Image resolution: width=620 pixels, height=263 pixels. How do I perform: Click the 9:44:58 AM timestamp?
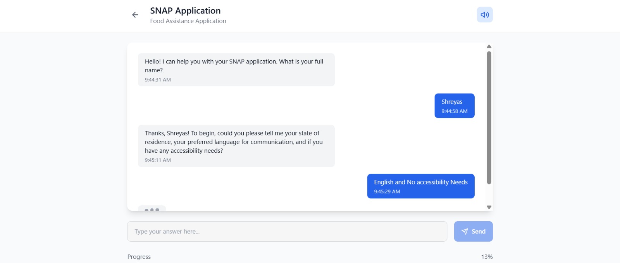(x=454, y=111)
